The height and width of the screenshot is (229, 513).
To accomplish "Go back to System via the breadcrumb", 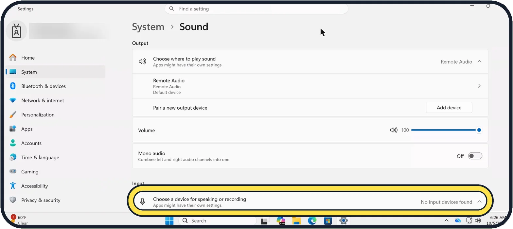I will 148,27.
